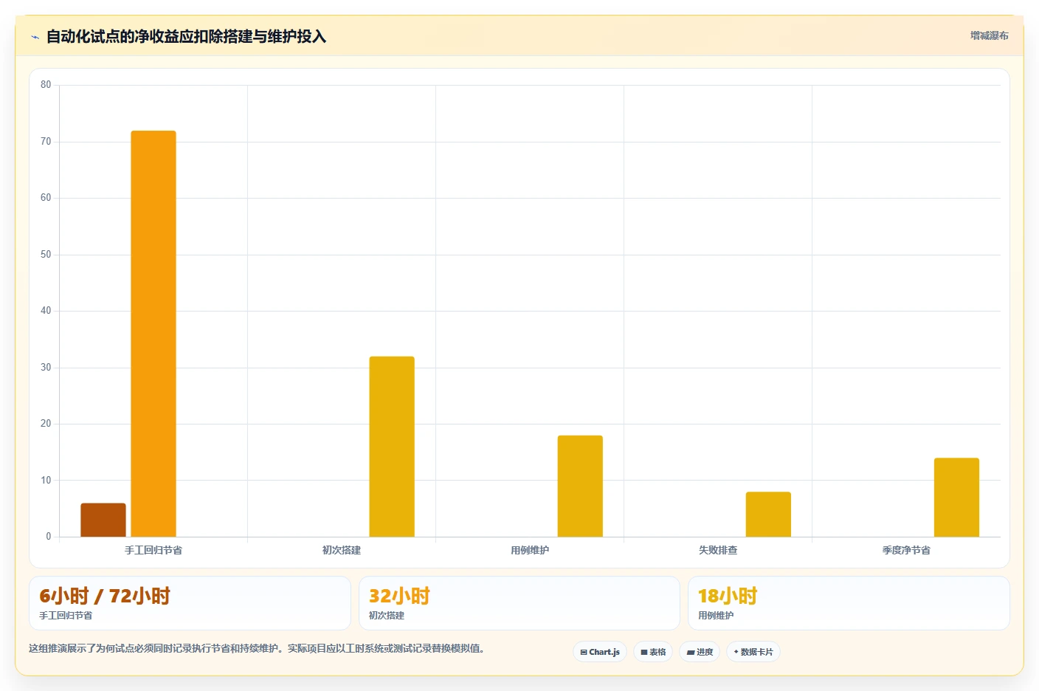This screenshot has width=1039, height=691.
Task: Click the 失败排查 yellow bar
Action: click(x=768, y=514)
